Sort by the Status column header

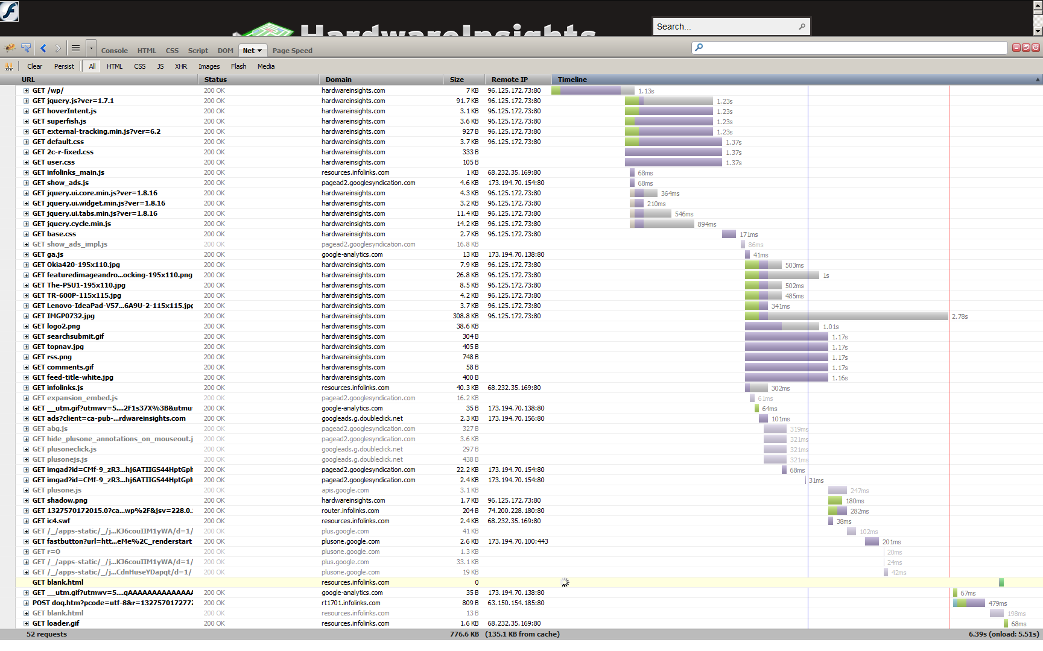point(259,80)
